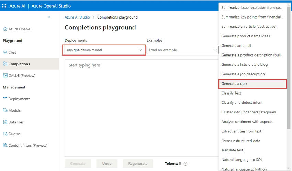Click the Completions playground breadcrumb text
This screenshot has height=171, width=292.
(117, 17)
